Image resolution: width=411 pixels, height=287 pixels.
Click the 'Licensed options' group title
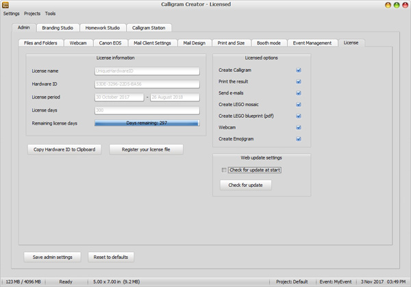point(262,58)
